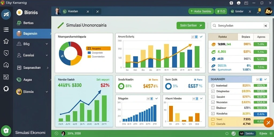The image size is (274, 137).
Task: Open the Briogaim chart dropdown chevron
Action: click(x=156, y=98)
